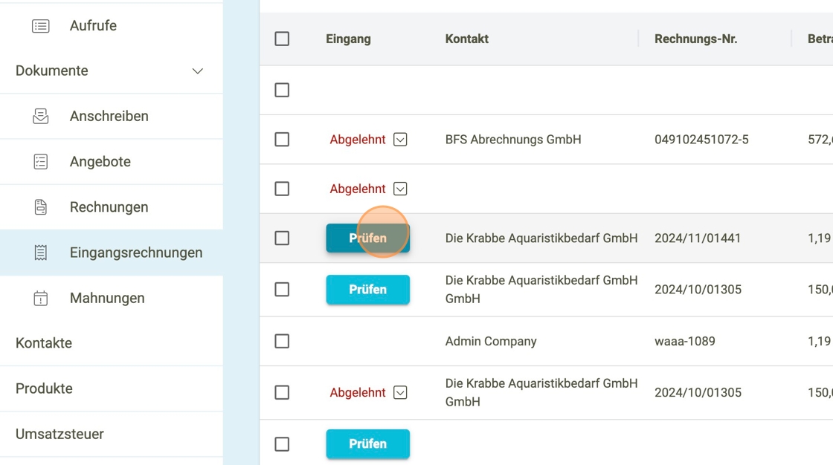Click the Aufrufe list icon
This screenshot has height=465, width=833.
pyautogui.click(x=41, y=26)
